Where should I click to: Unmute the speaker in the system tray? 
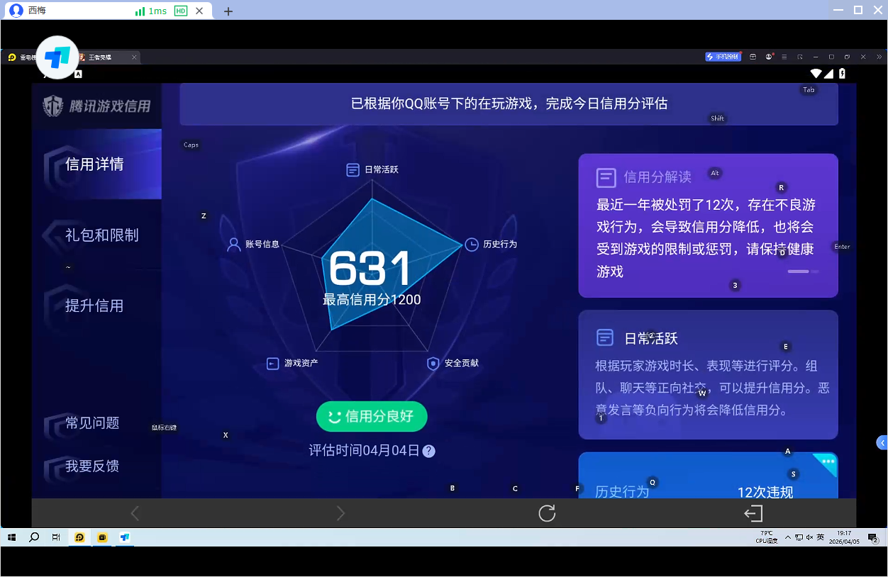tap(809, 537)
